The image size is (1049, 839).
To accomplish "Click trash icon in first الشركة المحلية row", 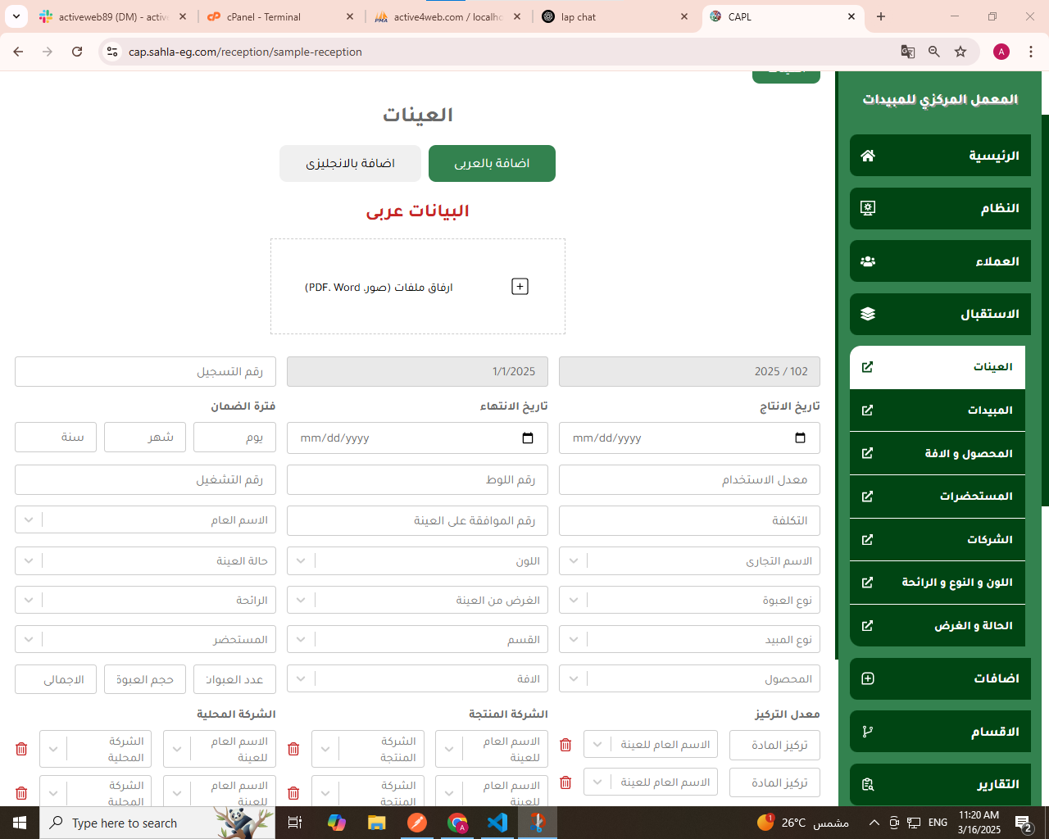I will pos(21,749).
